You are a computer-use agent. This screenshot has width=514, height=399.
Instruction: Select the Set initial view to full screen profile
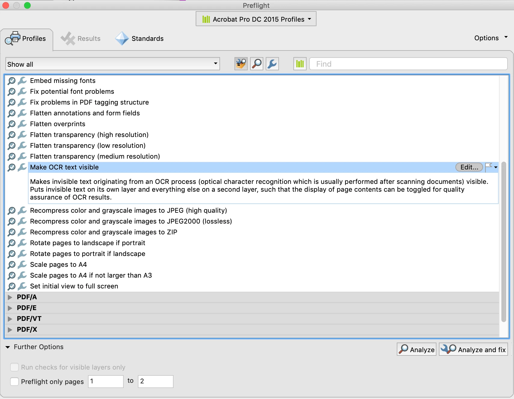(74, 286)
